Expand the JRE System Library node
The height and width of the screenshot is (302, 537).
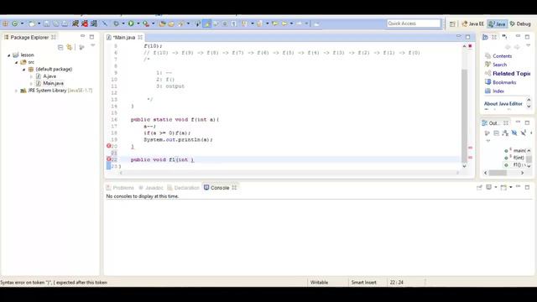(16, 91)
